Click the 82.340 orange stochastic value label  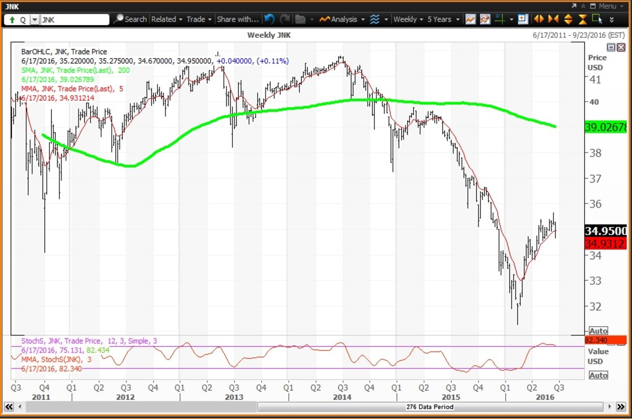click(x=606, y=340)
